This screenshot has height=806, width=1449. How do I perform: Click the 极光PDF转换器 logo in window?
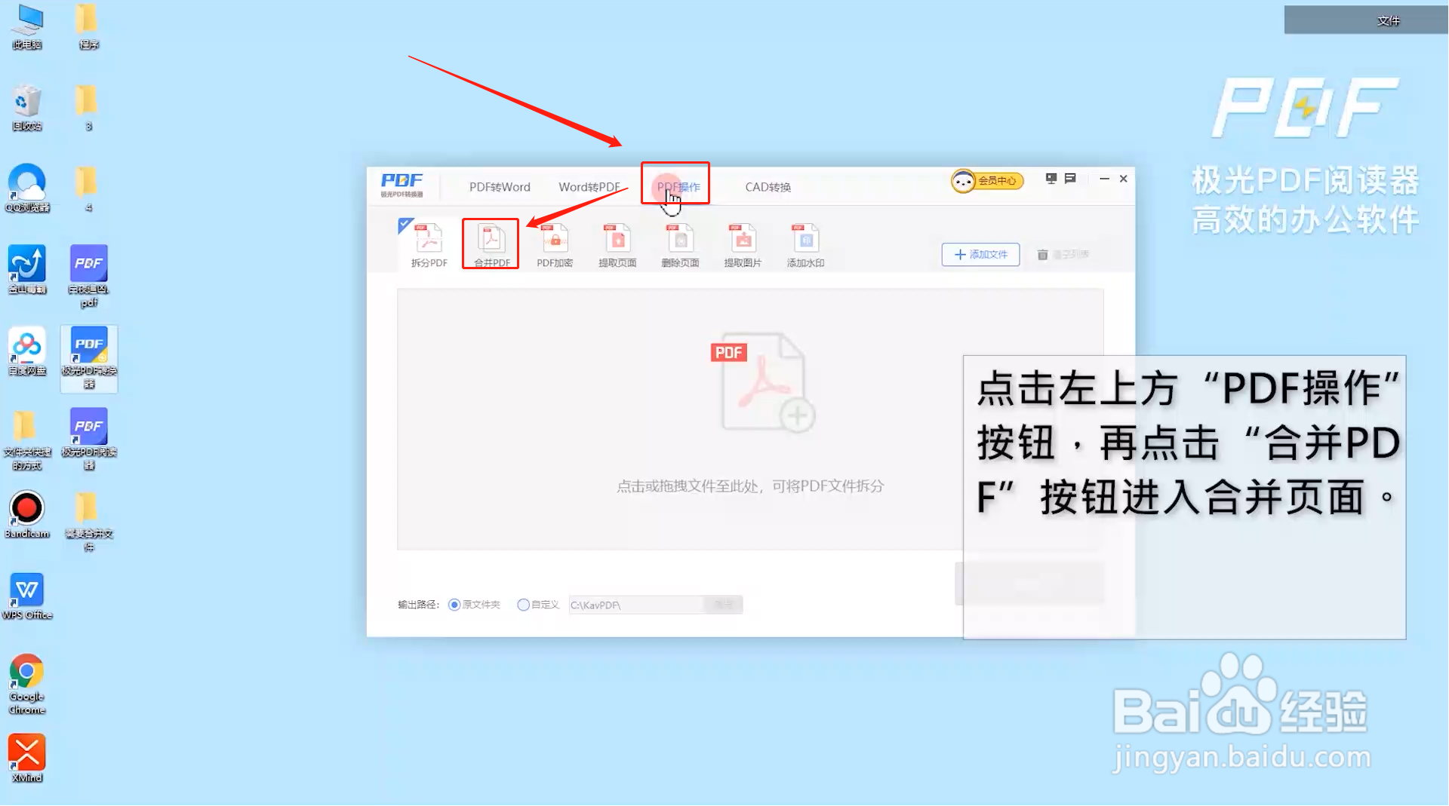(x=402, y=185)
